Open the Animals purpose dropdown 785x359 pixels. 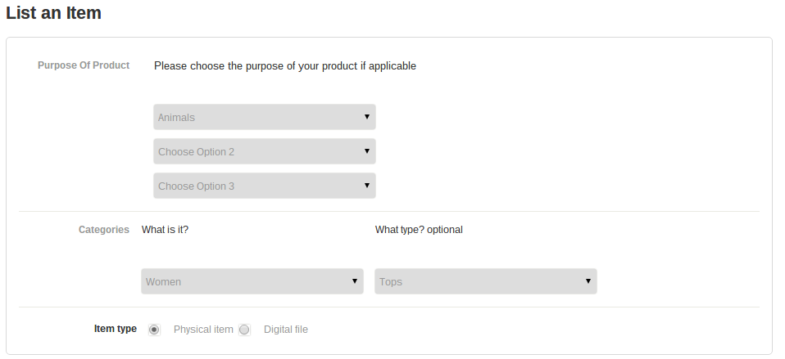(x=264, y=117)
